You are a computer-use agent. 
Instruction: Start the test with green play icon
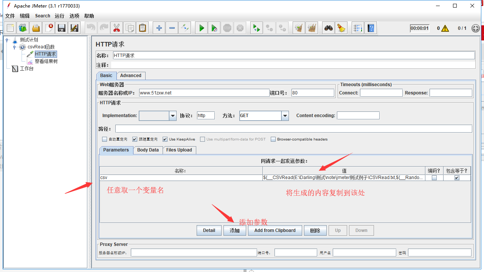202,28
